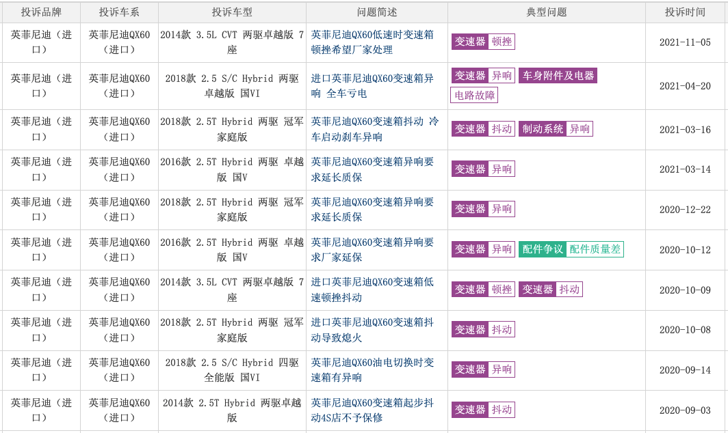Click the 投诉时间 column header

685,12
